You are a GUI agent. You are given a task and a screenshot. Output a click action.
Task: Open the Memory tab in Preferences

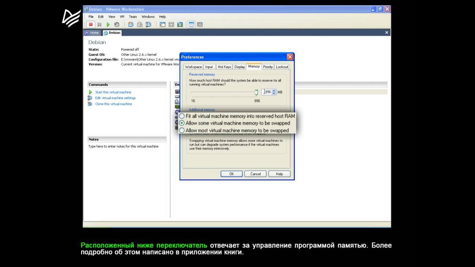point(254,66)
